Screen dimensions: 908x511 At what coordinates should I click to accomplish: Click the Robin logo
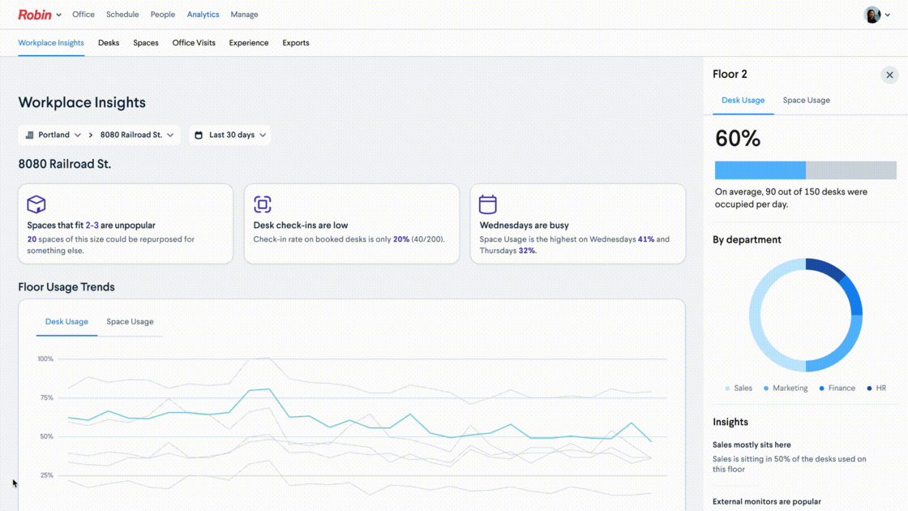[x=35, y=15]
